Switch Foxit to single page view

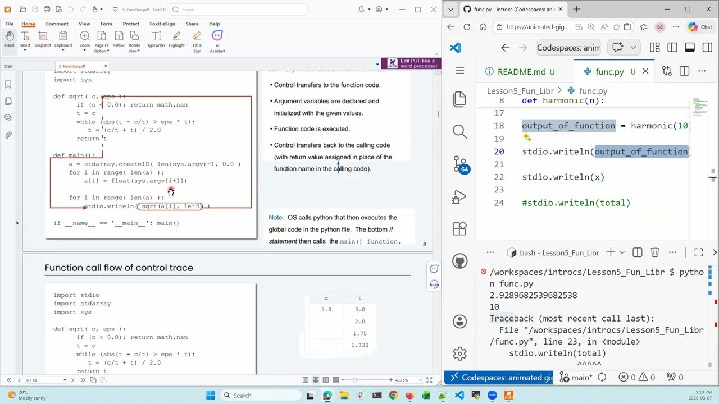(x=307, y=380)
